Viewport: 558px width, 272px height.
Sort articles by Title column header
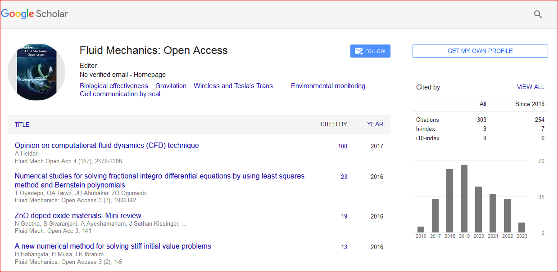tap(22, 125)
